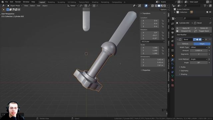Switch to material preview shading mode
Viewport: 213px width, 120px height.
click(x=162, y=6)
